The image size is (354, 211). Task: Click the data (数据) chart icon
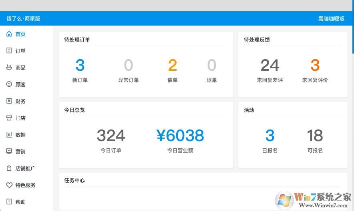tap(9, 135)
